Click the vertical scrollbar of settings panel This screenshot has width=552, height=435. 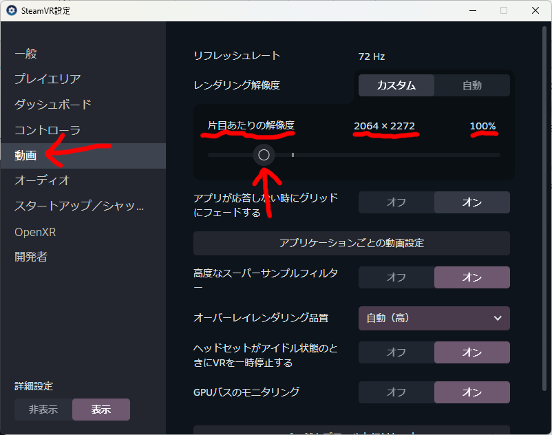[x=544, y=209]
